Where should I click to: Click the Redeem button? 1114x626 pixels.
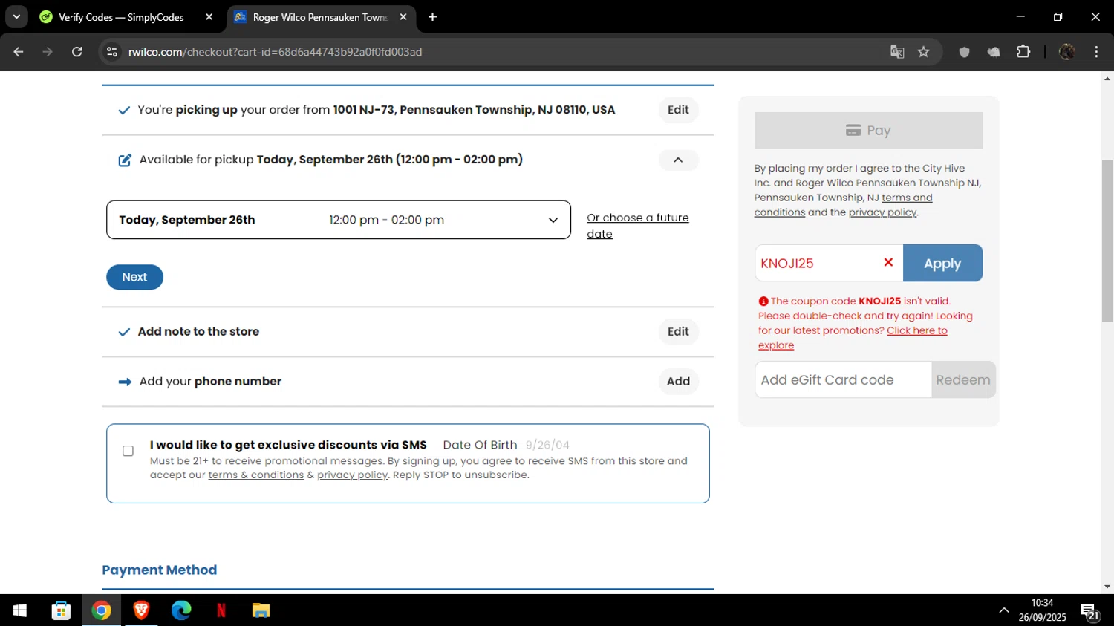[x=963, y=380]
